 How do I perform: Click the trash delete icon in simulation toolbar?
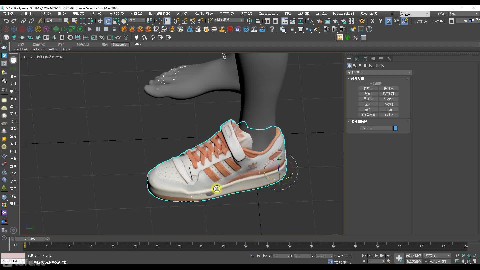114,29
